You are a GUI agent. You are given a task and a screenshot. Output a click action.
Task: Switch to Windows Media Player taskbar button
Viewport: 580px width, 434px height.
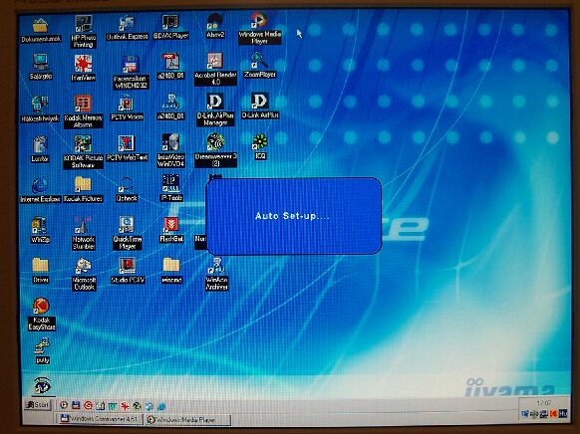(x=188, y=420)
